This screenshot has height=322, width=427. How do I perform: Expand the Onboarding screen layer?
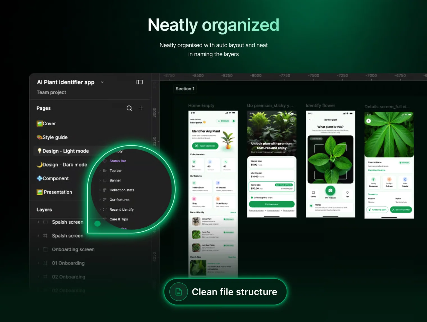[38, 249]
